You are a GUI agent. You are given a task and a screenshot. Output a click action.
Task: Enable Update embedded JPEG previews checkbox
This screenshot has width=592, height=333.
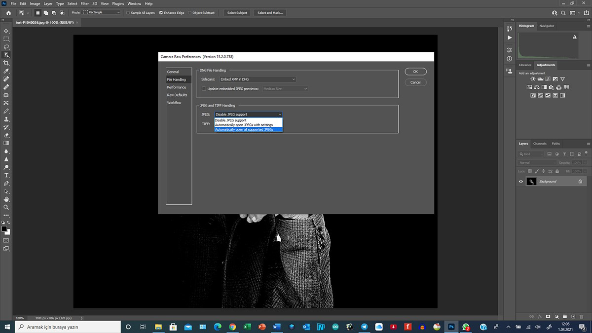(x=204, y=89)
